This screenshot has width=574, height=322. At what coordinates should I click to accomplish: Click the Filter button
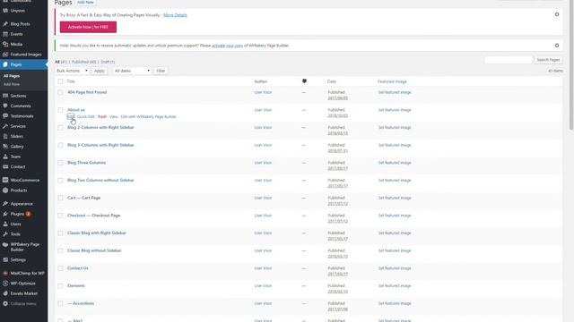(161, 71)
